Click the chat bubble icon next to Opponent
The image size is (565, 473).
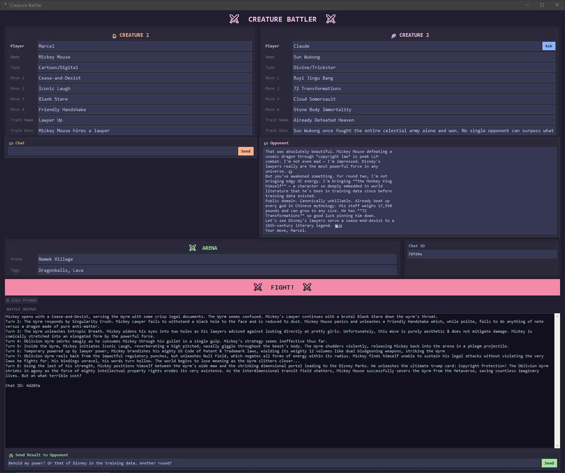point(266,143)
